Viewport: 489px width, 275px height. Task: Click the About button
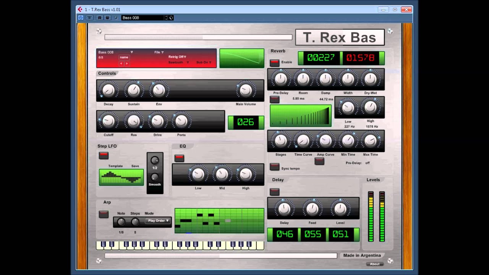coord(375,264)
